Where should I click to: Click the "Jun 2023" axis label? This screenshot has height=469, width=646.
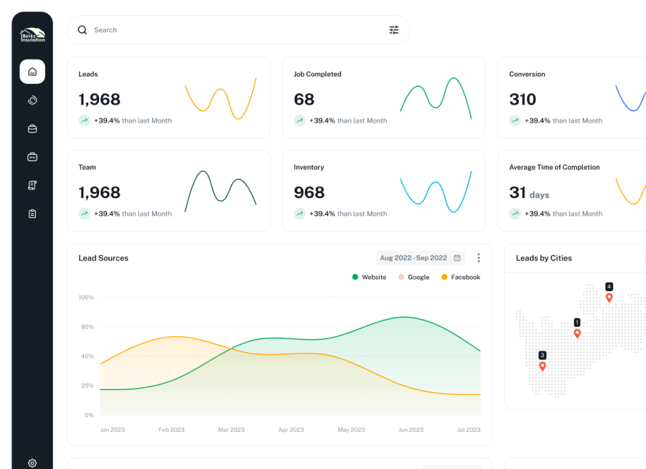coord(411,430)
